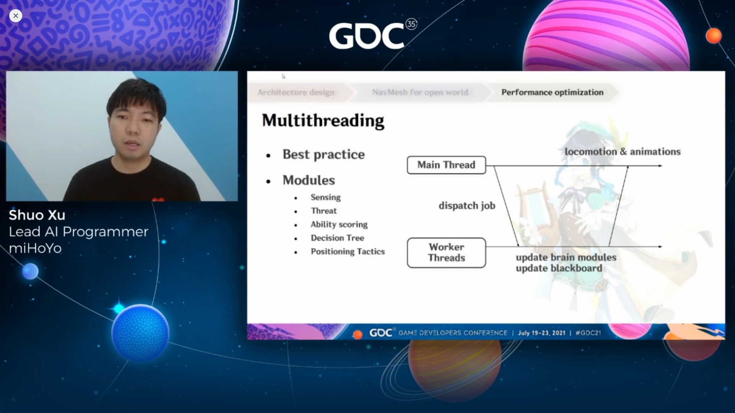Click the GDC 35 logo at top
Viewport: 735px width, 413px height.
tap(373, 34)
